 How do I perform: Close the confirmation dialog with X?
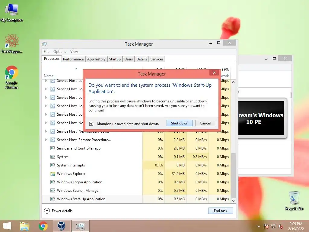click(x=214, y=73)
